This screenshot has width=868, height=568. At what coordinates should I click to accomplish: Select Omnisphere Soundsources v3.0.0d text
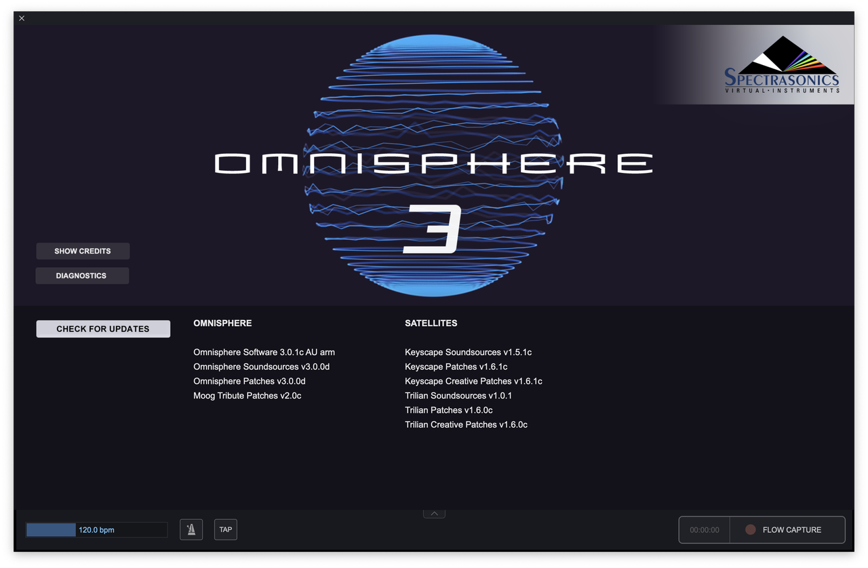point(262,367)
